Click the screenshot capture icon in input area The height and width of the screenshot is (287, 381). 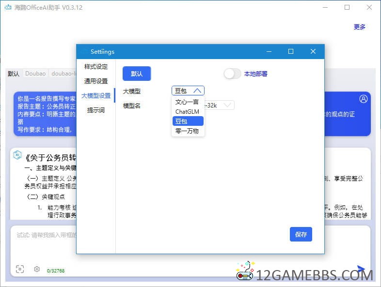(20, 269)
